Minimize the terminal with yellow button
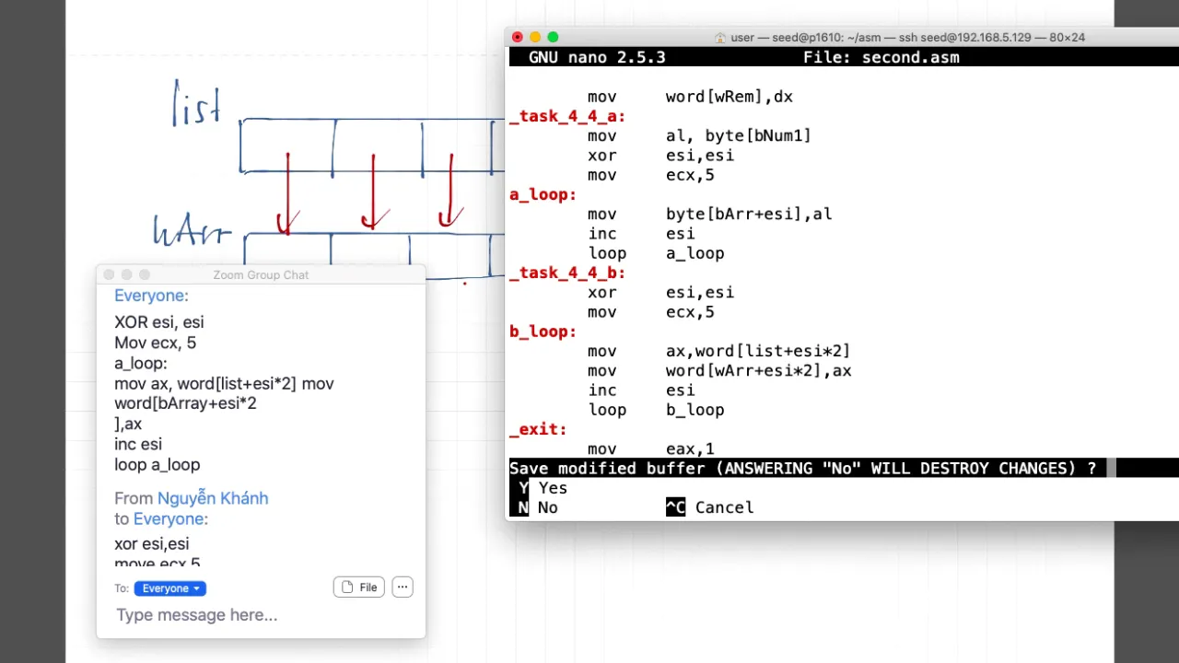 click(535, 37)
